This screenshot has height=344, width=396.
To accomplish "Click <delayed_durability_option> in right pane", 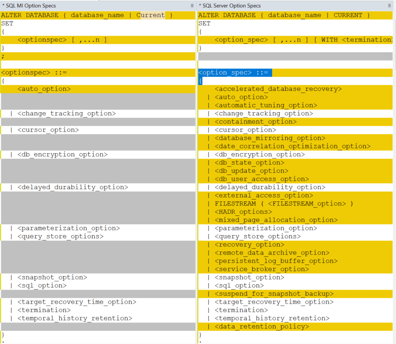I will point(270,187).
